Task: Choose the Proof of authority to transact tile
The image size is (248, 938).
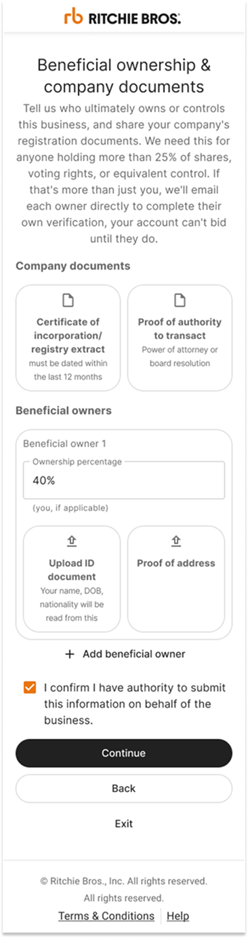Action: pos(180,338)
